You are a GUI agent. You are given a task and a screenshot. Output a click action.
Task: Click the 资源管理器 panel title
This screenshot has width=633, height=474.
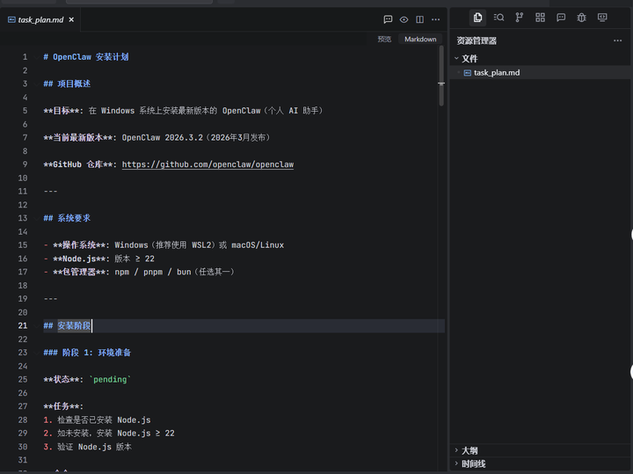tap(477, 40)
